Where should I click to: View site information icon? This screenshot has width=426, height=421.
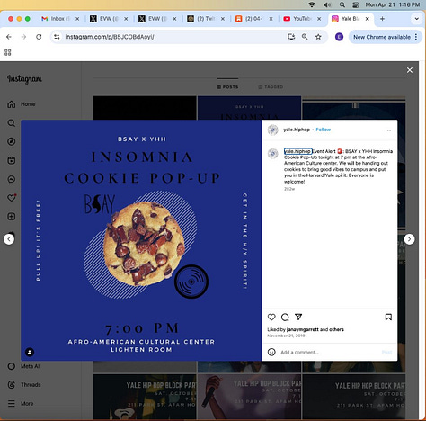pos(57,37)
